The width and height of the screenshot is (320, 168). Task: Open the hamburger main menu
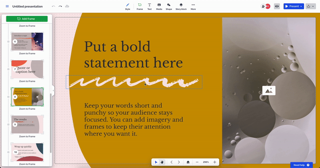pos(7,6)
